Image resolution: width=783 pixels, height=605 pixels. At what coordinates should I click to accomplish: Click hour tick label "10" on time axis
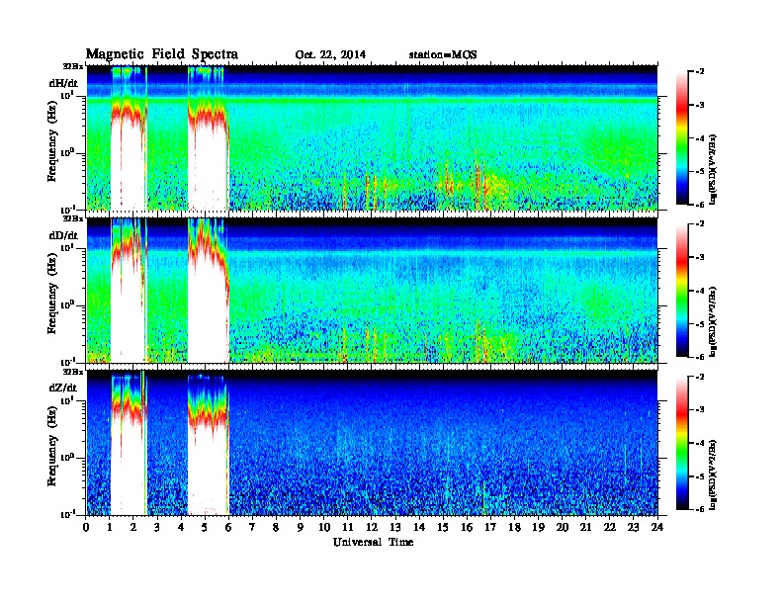[x=324, y=528]
